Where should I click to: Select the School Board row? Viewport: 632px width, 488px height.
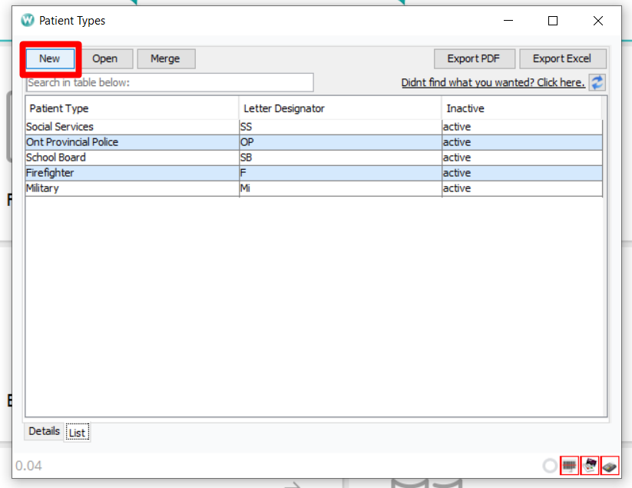(x=131, y=157)
